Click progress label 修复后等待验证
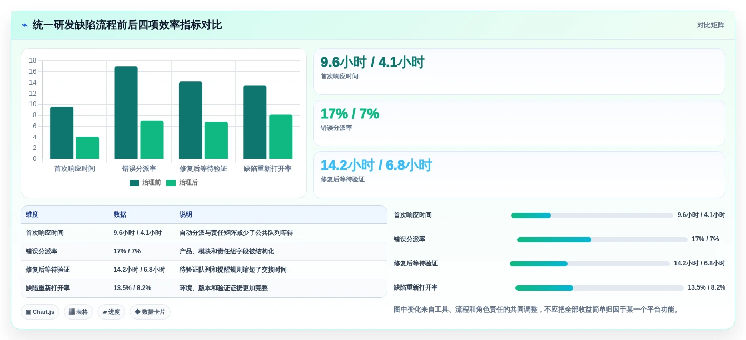Viewport: 746px width, 340px height. (416, 263)
